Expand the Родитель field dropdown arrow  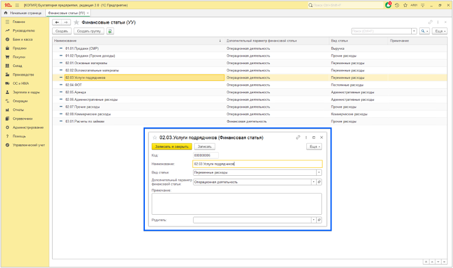click(x=313, y=220)
